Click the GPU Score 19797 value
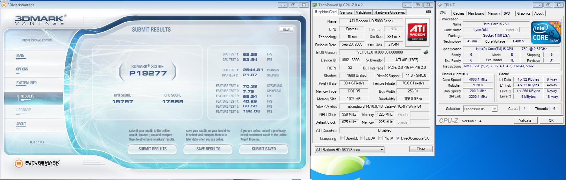 coord(123,102)
